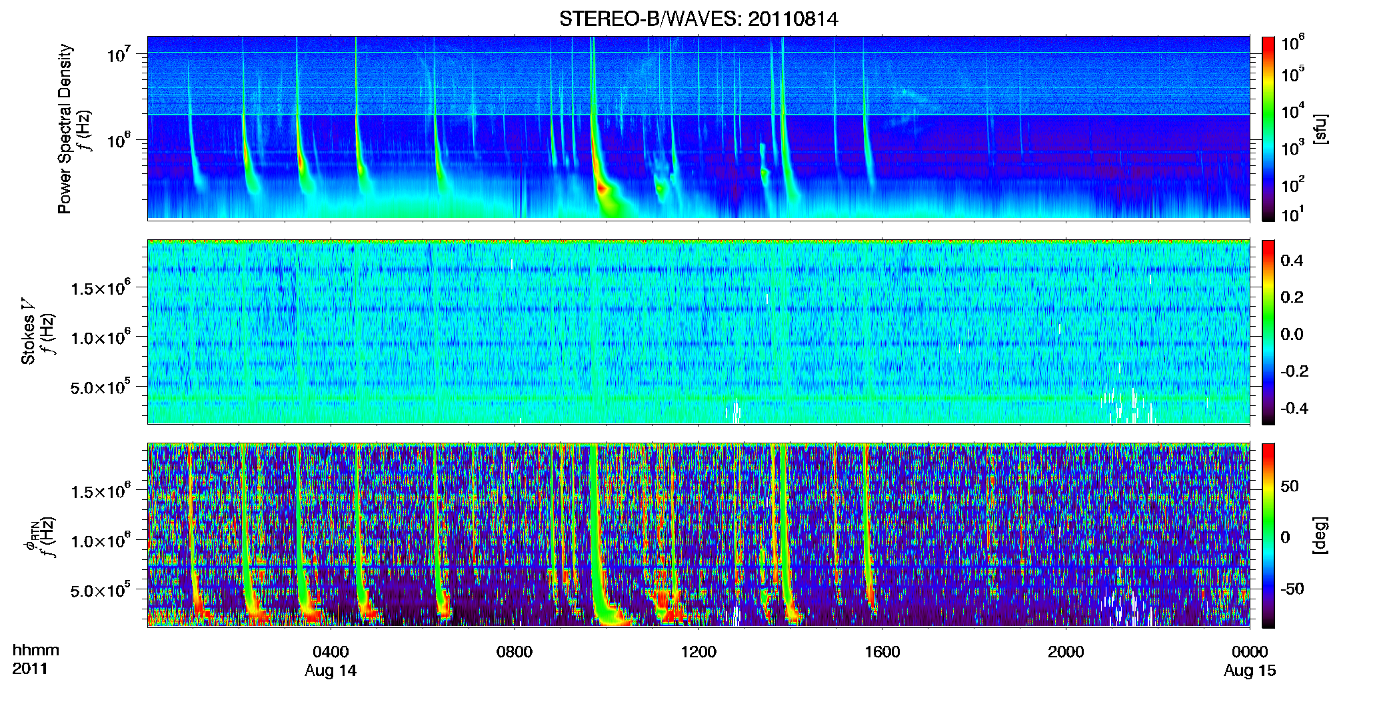
Task: Click the 2000 time axis label
Action: (x=1066, y=652)
